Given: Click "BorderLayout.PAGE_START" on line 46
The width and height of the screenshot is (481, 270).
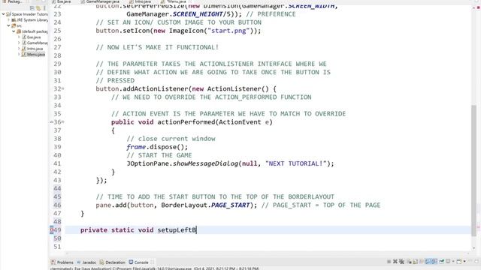Looking at the screenshot, I should coord(205,205).
